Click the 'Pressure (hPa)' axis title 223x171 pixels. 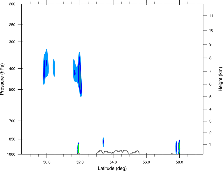click(2, 79)
